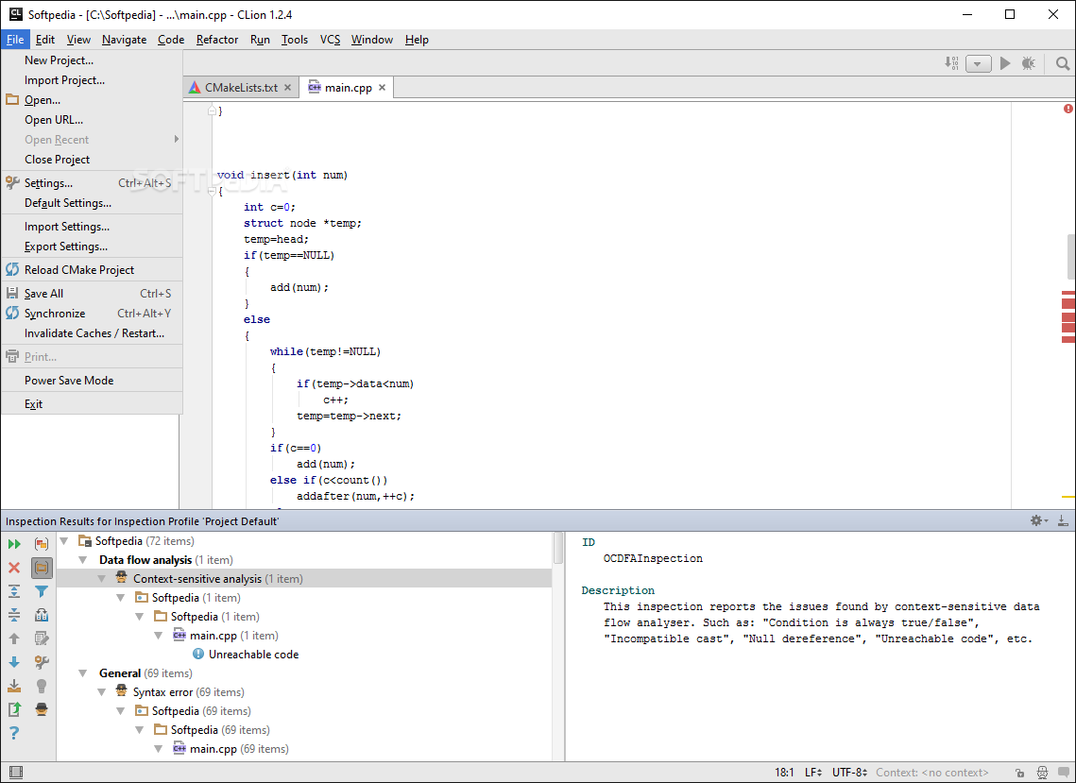This screenshot has width=1076, height=783.
Task: Select Exit from File menu
Action: tap(92, 404)
